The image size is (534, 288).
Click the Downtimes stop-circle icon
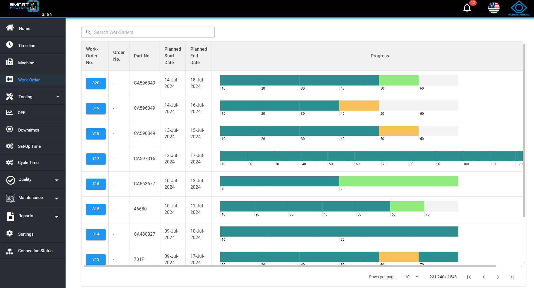(10, 129)
